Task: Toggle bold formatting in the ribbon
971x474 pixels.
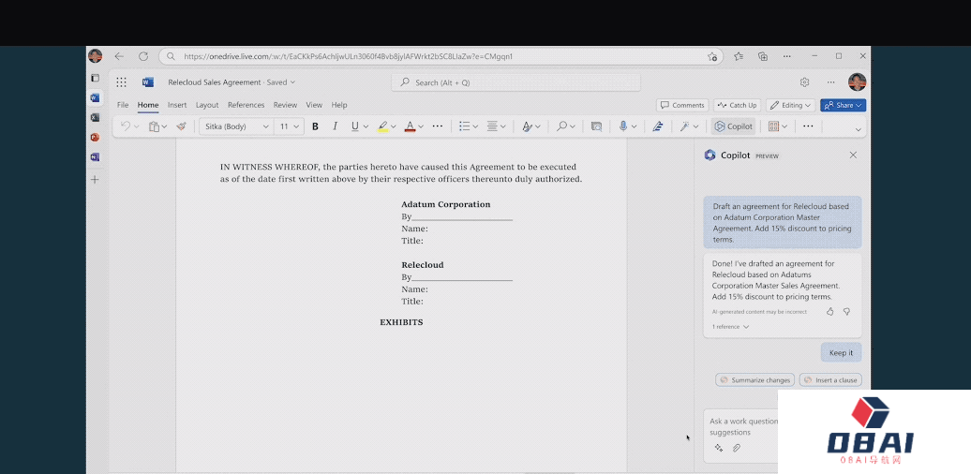Action: [x=315, y=126]
